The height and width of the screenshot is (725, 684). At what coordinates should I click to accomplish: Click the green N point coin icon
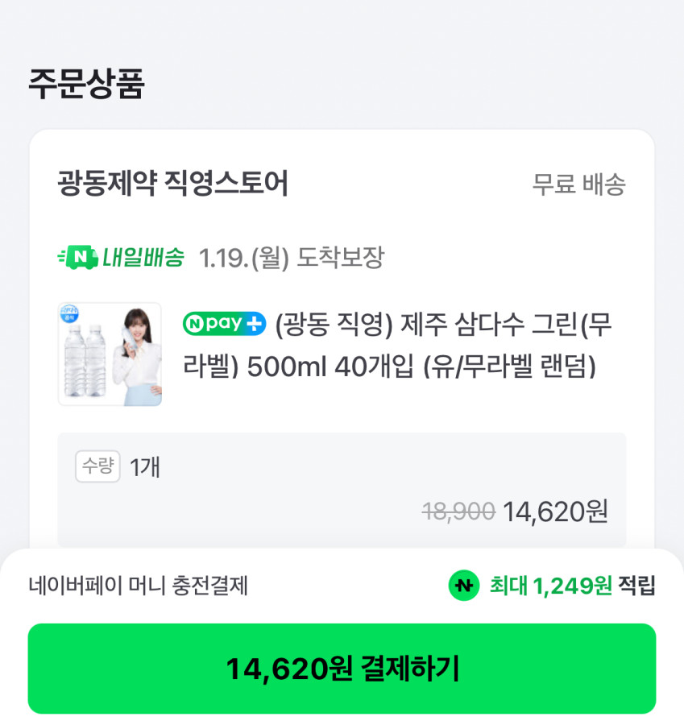click(464, 586)
